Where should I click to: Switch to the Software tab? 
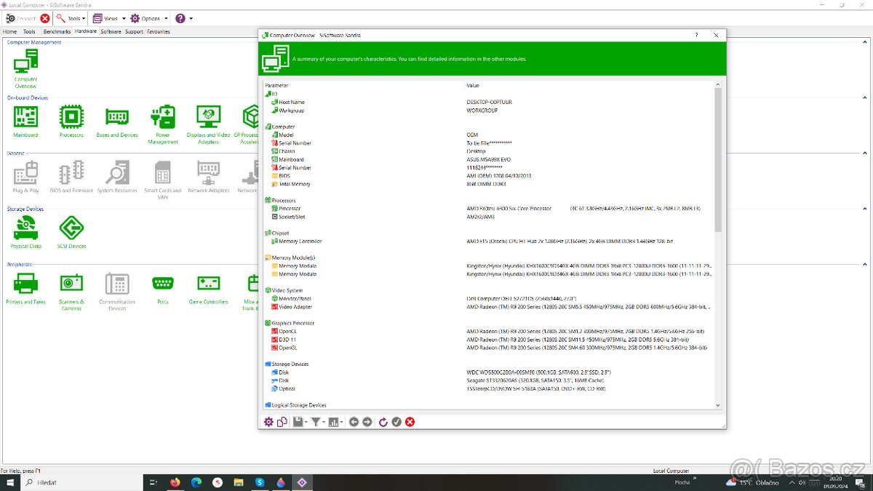point(111,32)
